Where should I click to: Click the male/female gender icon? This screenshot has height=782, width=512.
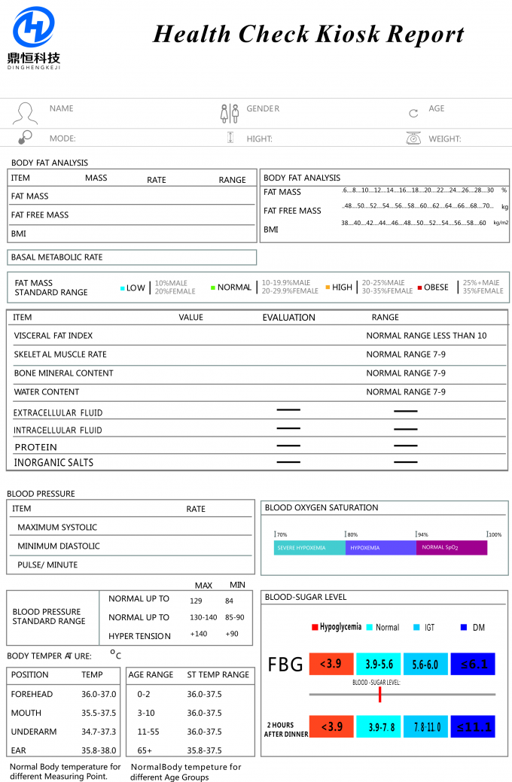pos(229,113)
